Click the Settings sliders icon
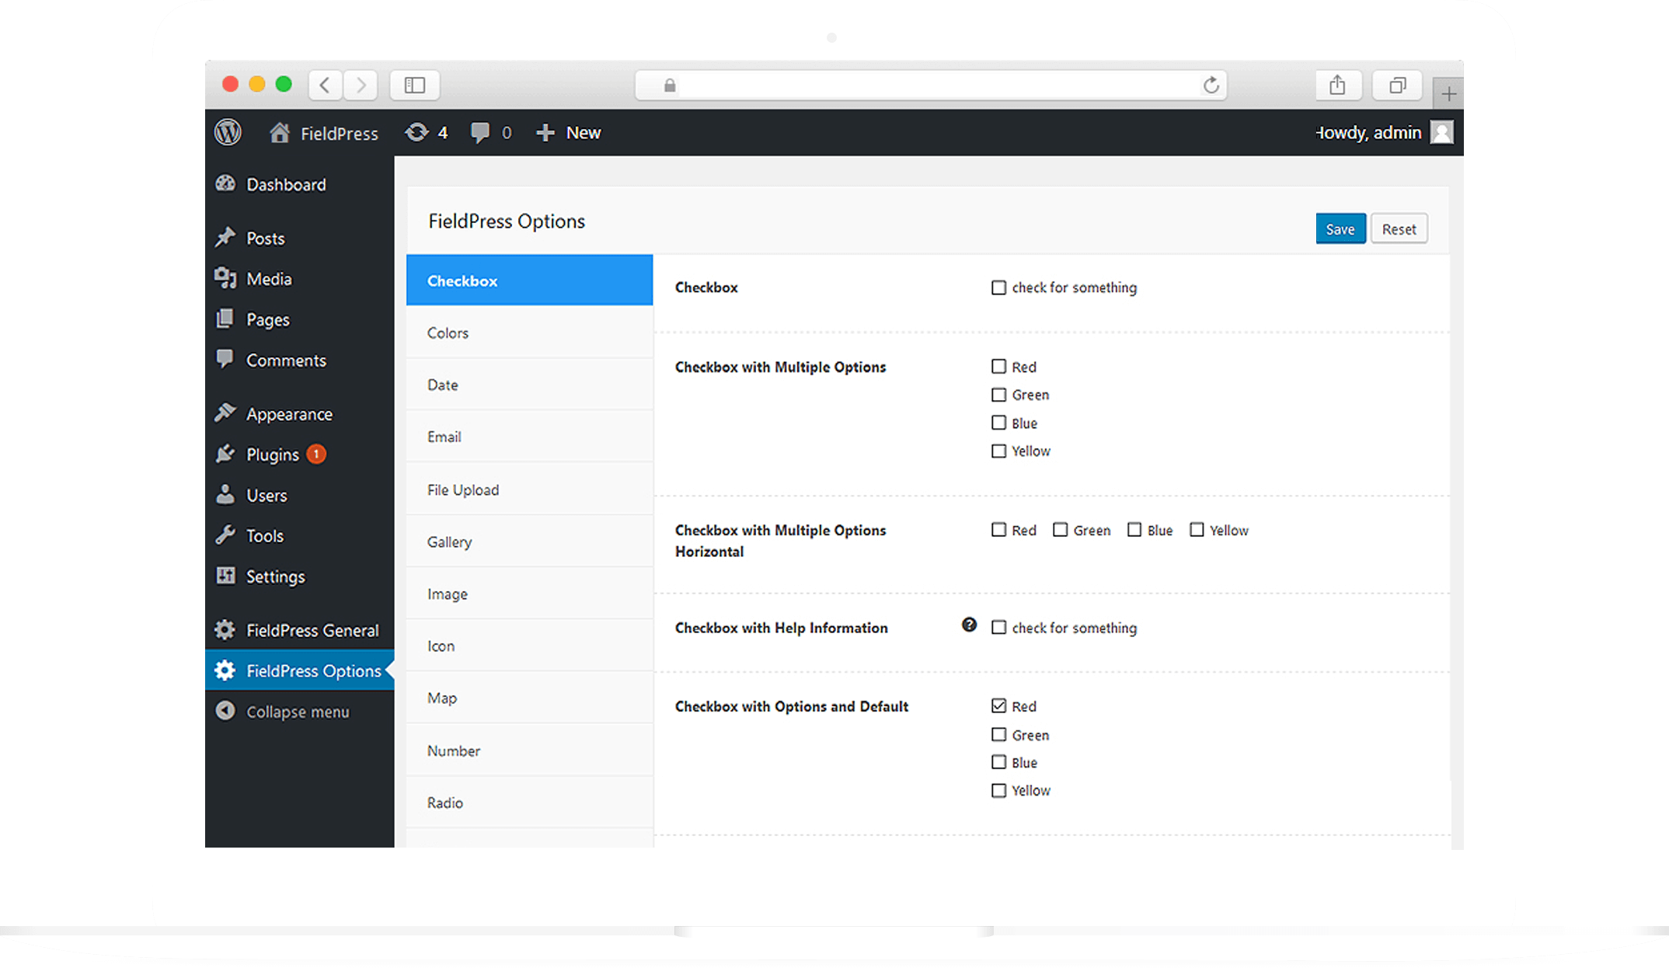 [x=225, y=576]
